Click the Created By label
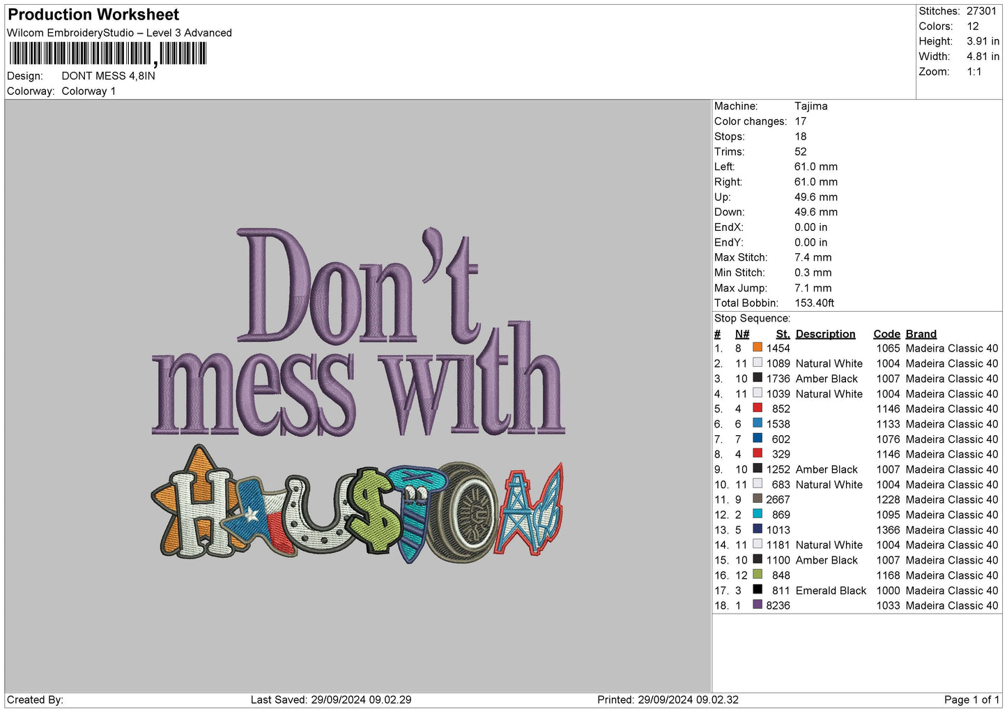 click(35, 699)
